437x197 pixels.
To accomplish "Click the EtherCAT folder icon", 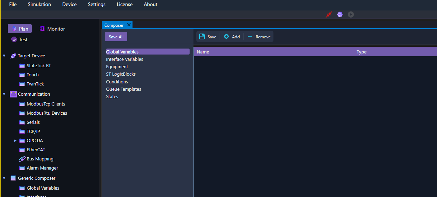I will [22, 150].
